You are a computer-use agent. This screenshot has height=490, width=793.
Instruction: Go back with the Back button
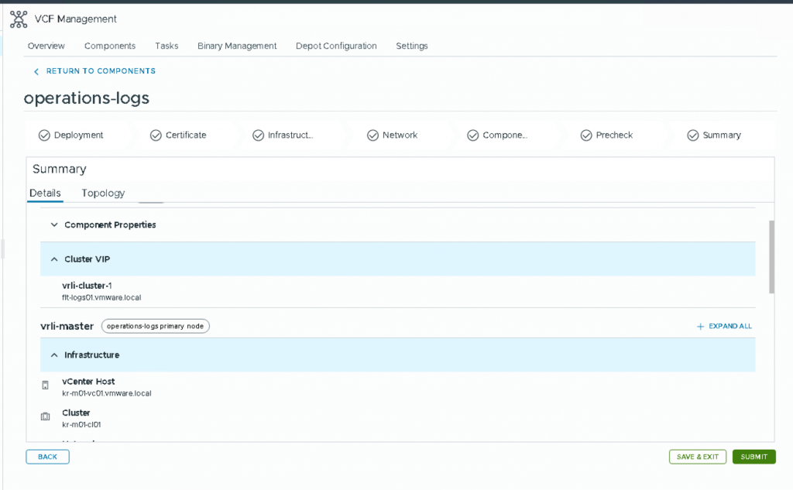pos(47,457)
